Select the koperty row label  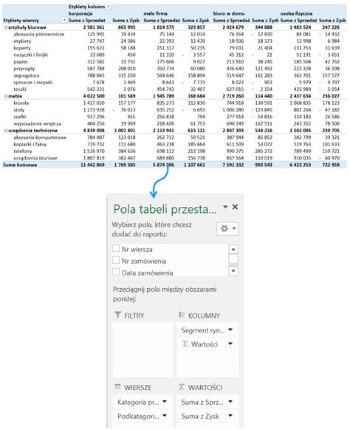22,48
